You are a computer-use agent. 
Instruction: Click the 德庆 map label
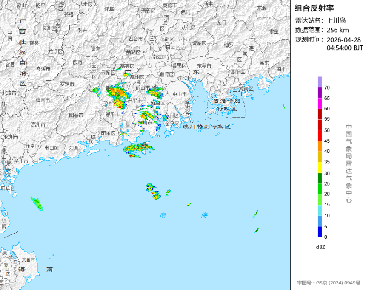tap(95, 48)
